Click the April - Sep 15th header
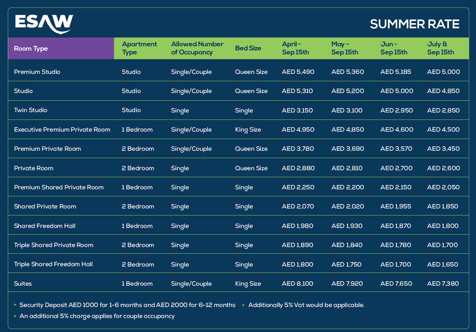Image resolution: width=476 pixels, height=332 pixels. tap(295, 48)
